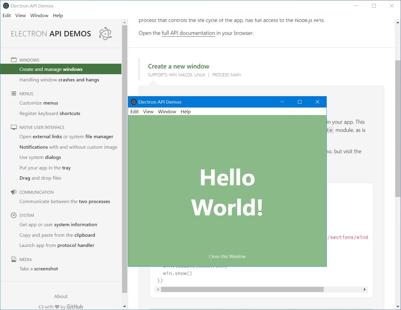Open Window menu in the Hello World window
This screenshot has height=310, width=401.
(x=167, y=111)
